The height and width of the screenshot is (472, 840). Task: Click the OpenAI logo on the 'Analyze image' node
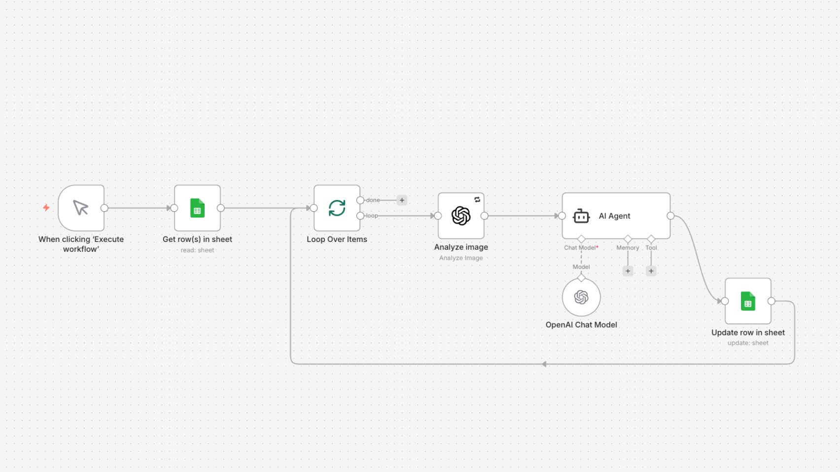click(x=460, y=215)
